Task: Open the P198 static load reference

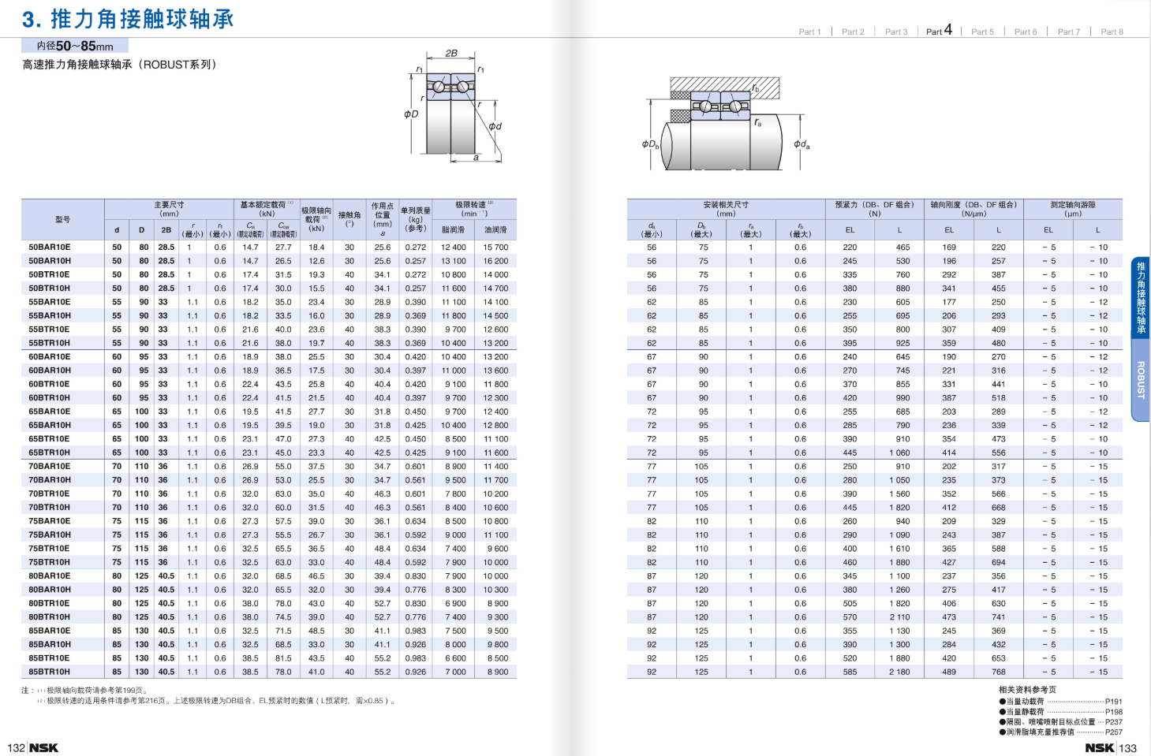Action: point(1060,711)
